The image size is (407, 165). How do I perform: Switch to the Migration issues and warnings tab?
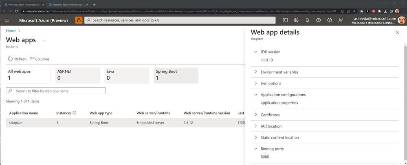68,4
